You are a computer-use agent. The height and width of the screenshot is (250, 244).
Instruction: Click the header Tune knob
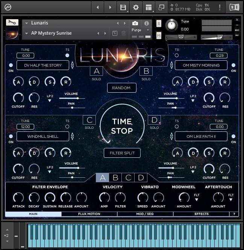click(x=171, y=25)
